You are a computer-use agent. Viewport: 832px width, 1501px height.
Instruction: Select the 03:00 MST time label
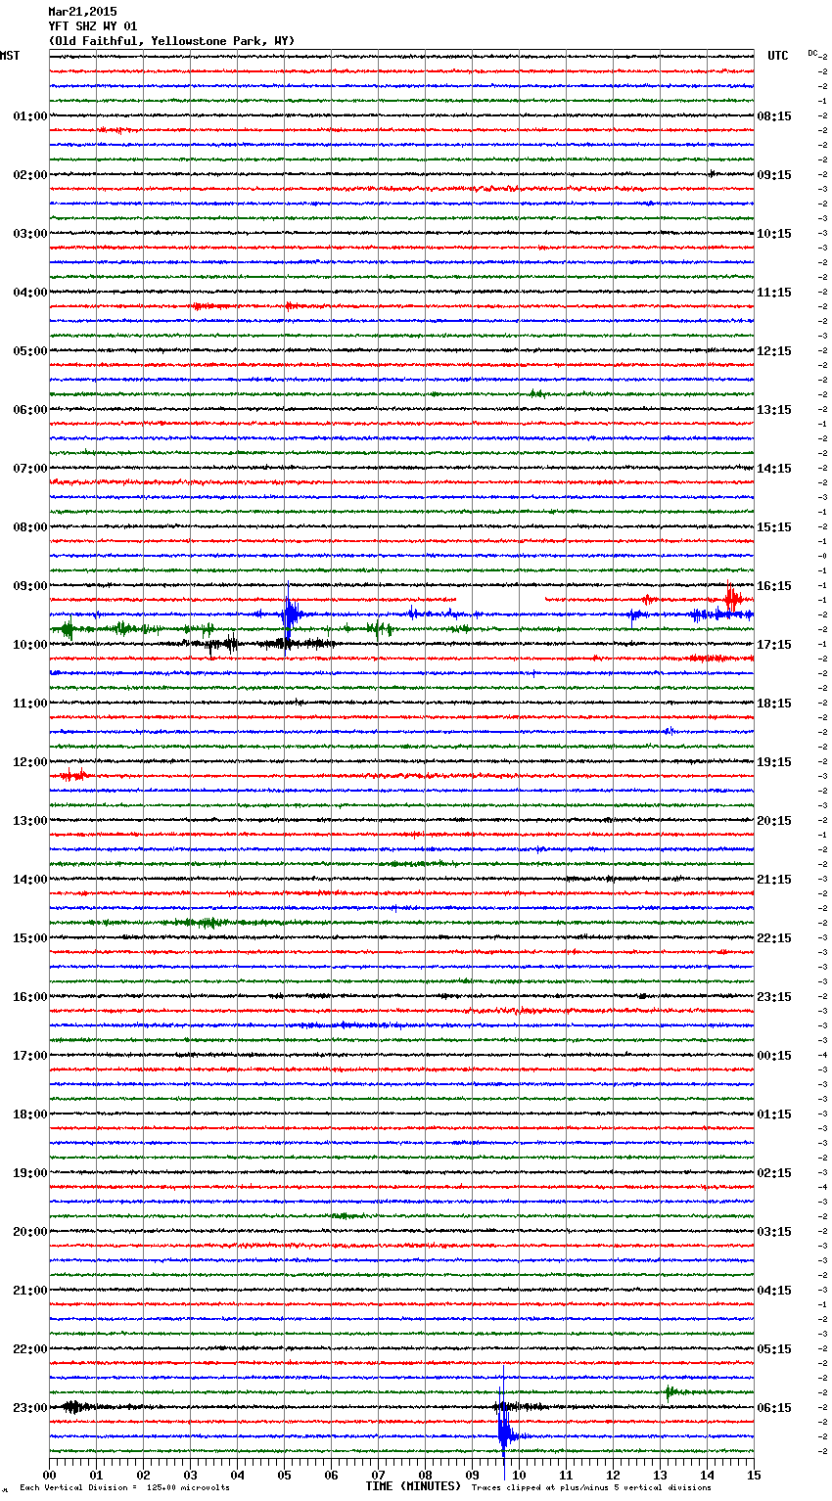[x=30, y=234]
